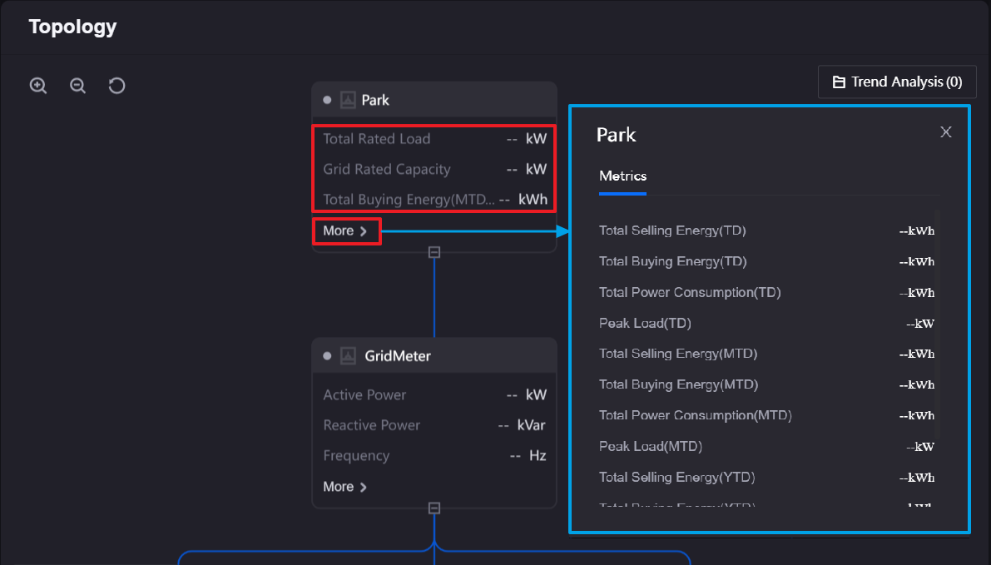
Task: Click the Park node image icon
Action: 349,100
